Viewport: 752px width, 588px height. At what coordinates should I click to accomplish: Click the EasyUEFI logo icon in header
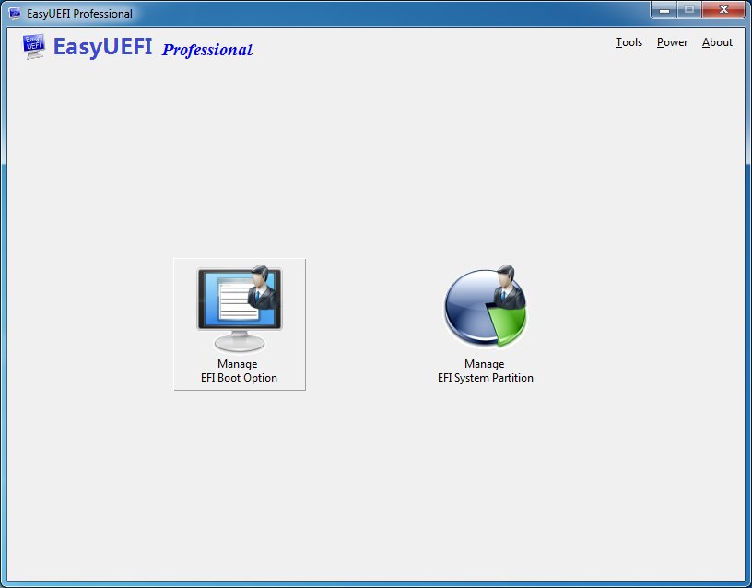tap(33, 46)
